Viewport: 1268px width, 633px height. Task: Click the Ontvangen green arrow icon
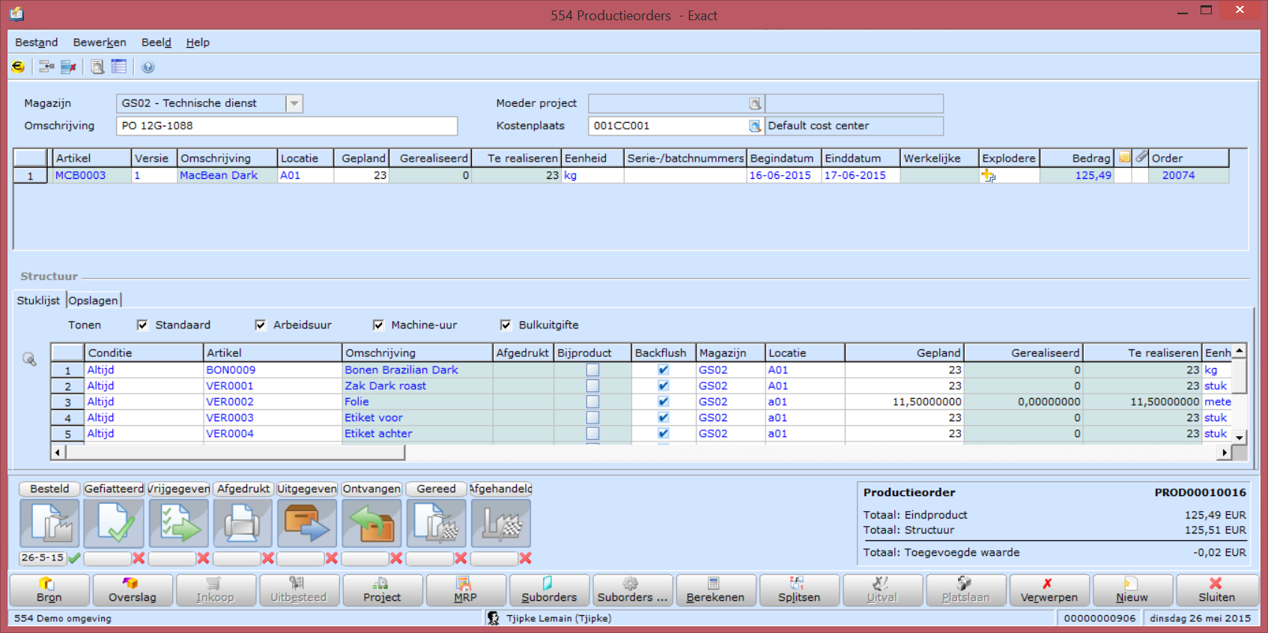click(x=371, y=523)
